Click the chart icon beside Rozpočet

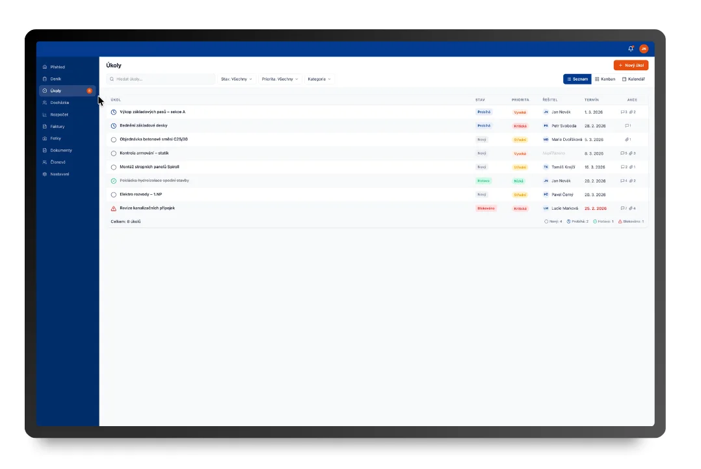(x=45, y=115)
